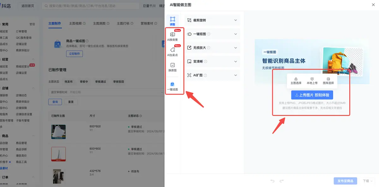The image size is (379, 187).
Task: Click help icon beside 商品一键成图
Action: coord(87,41)
